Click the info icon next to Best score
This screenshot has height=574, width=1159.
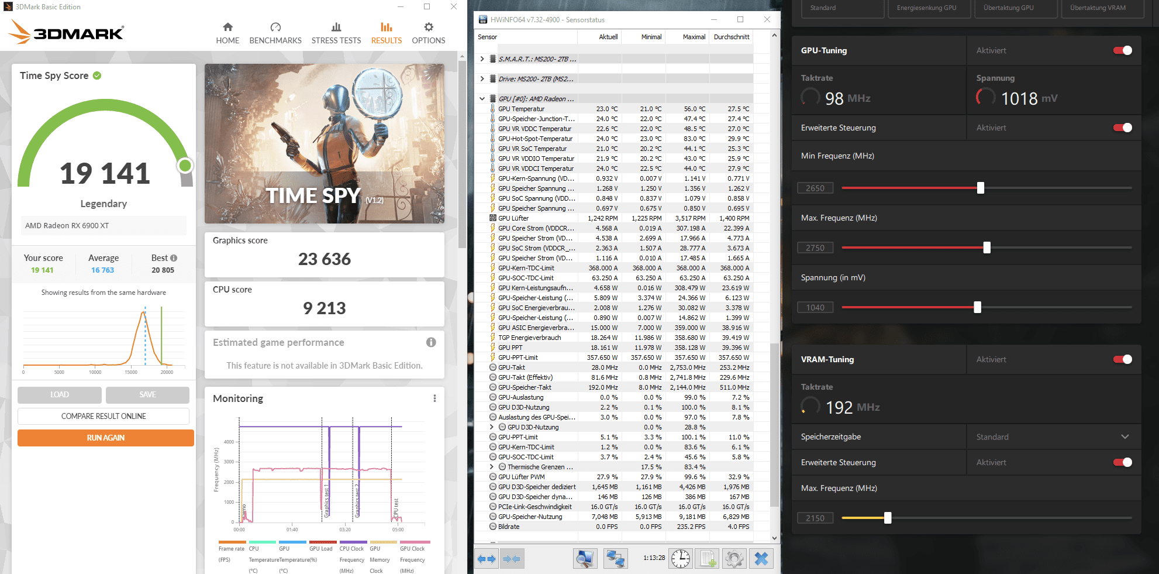(x=174, y=258)
